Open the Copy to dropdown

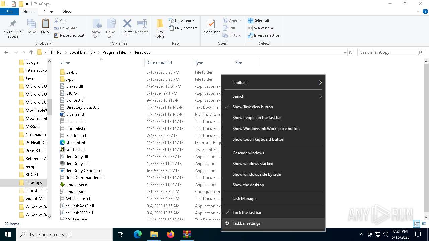click(x=110, y=34)
